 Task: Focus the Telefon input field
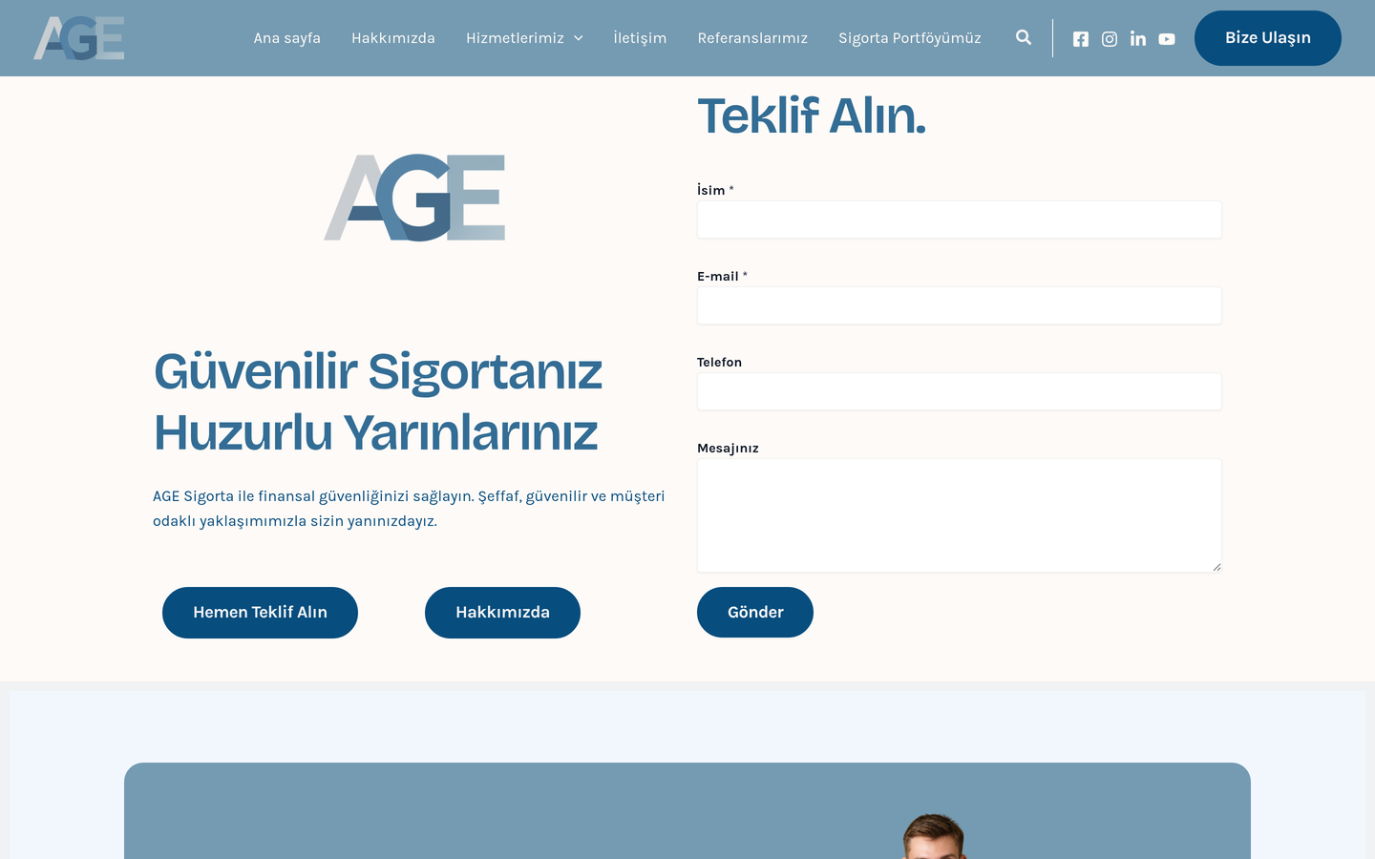(960, 391)
